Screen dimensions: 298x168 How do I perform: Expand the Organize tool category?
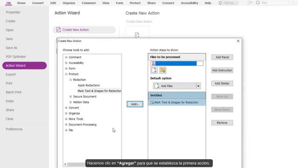click(66, 113)
